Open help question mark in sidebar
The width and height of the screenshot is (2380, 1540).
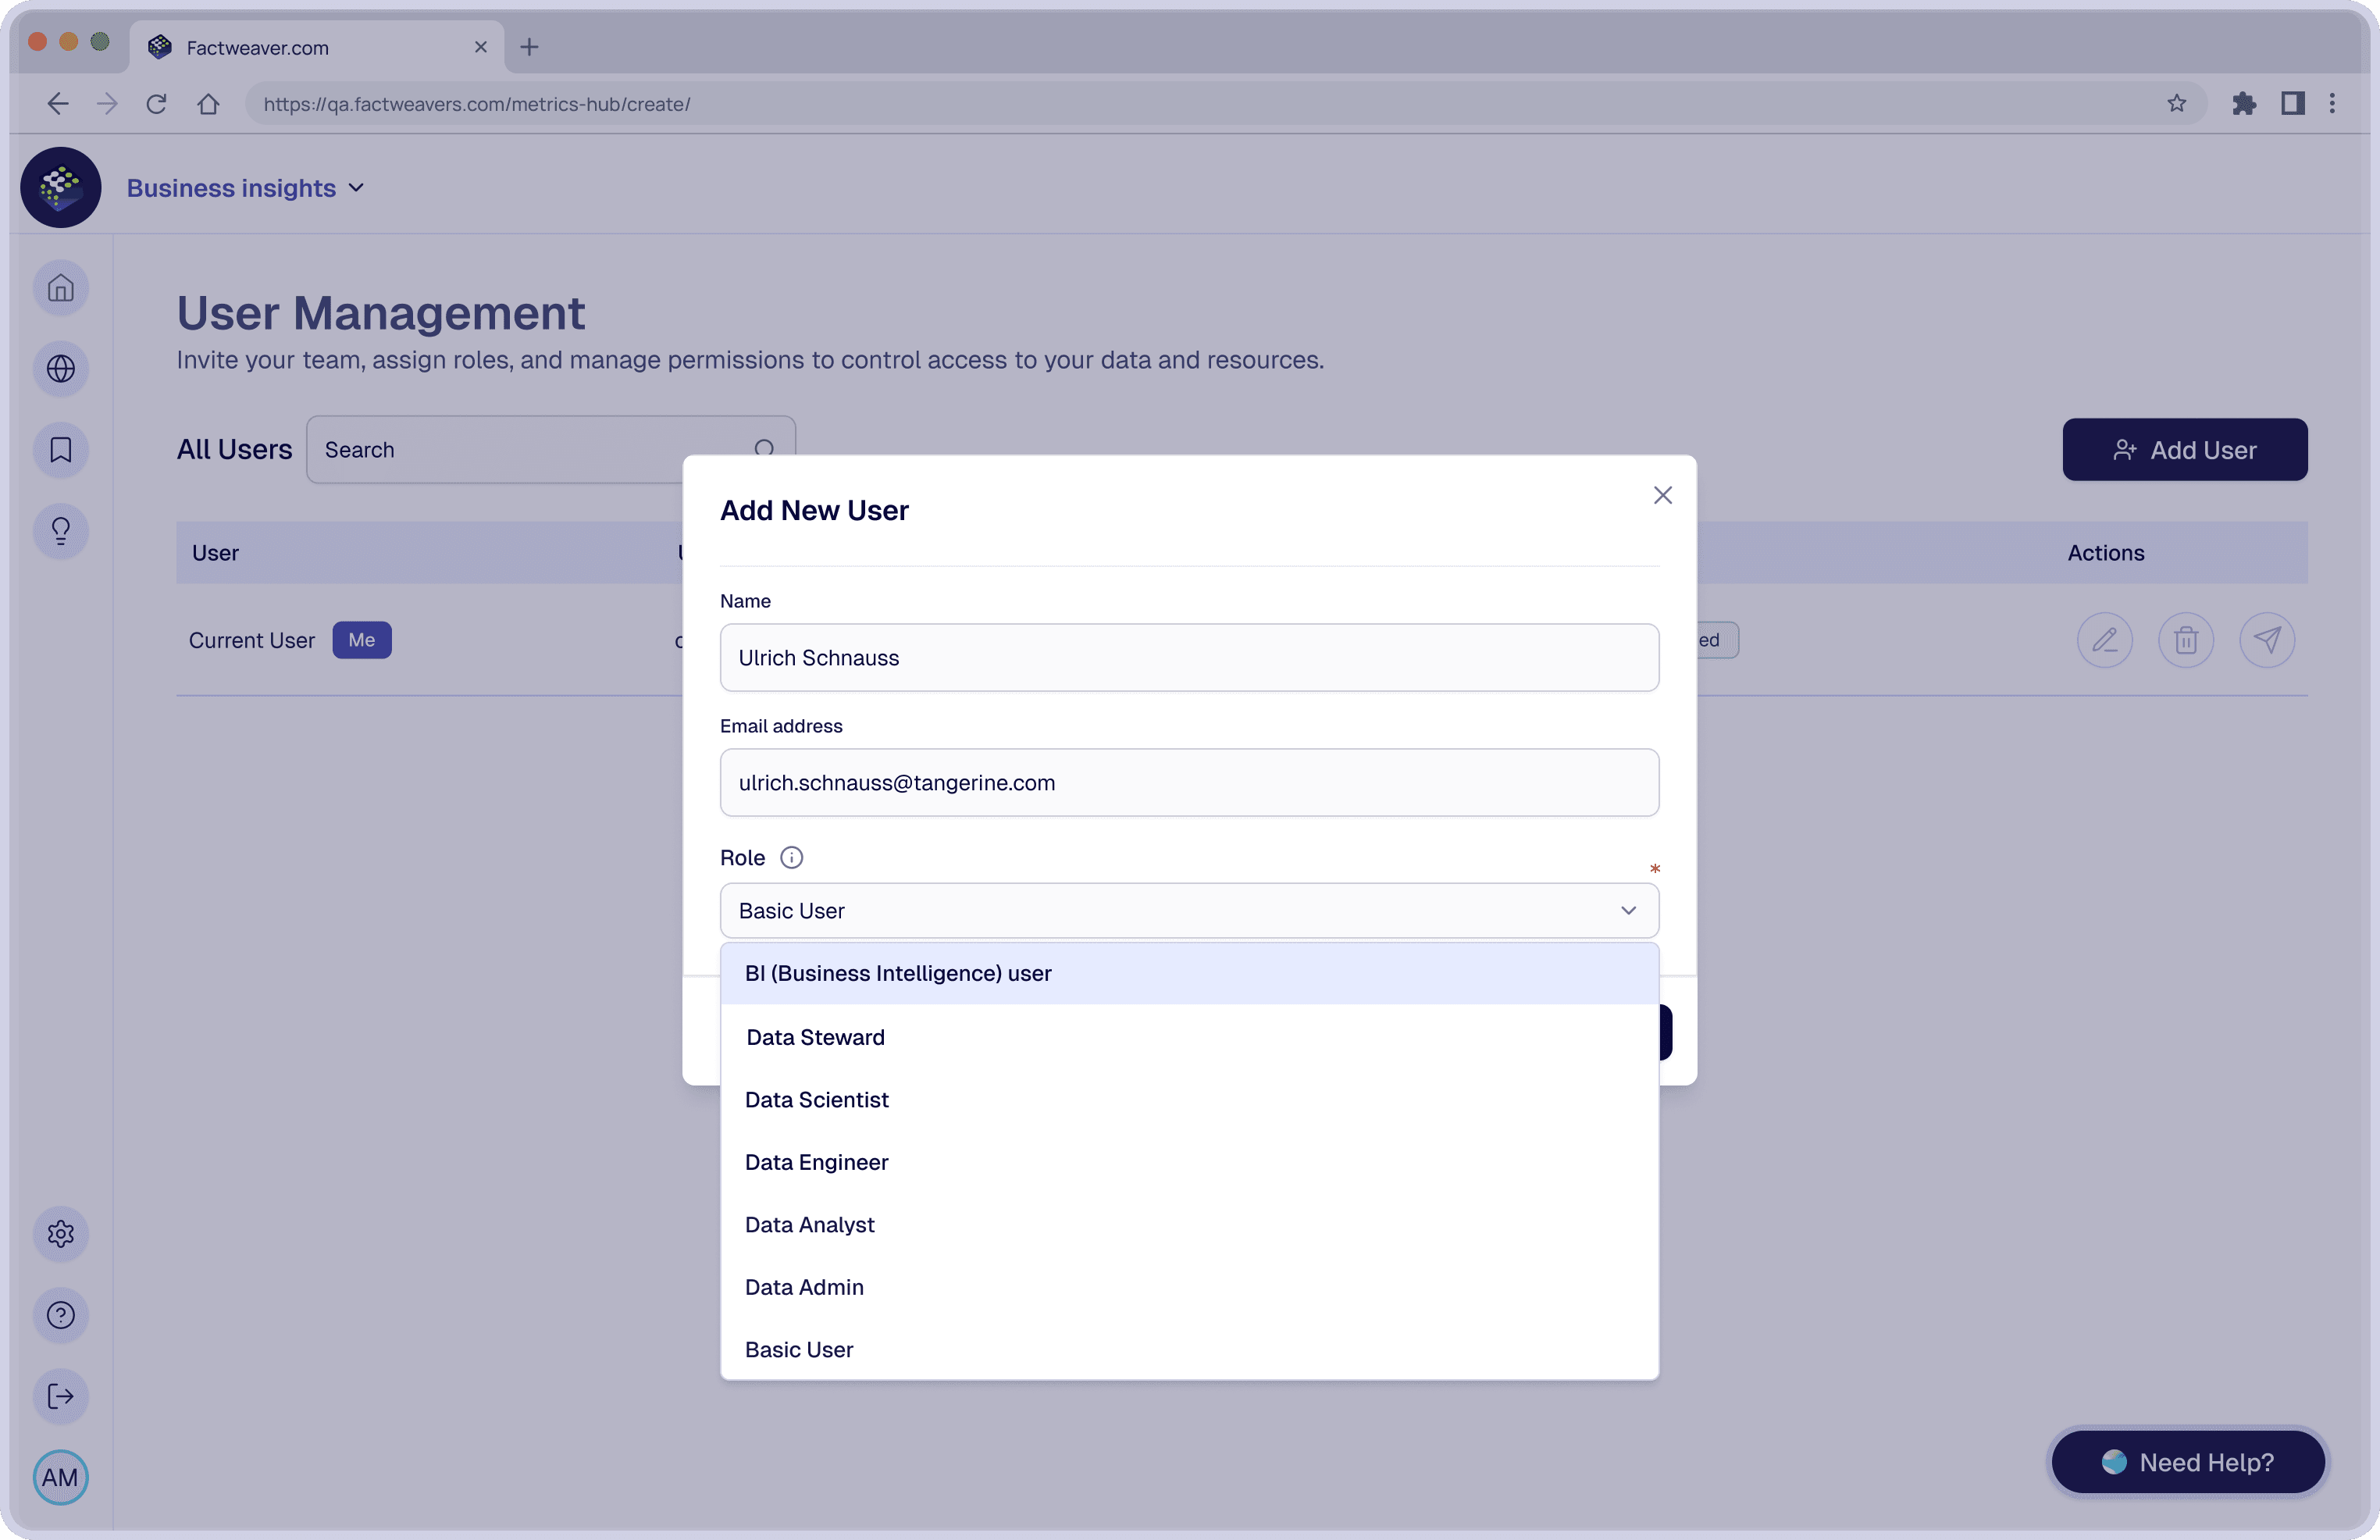pyautogui.click(x=61, y=1315)
